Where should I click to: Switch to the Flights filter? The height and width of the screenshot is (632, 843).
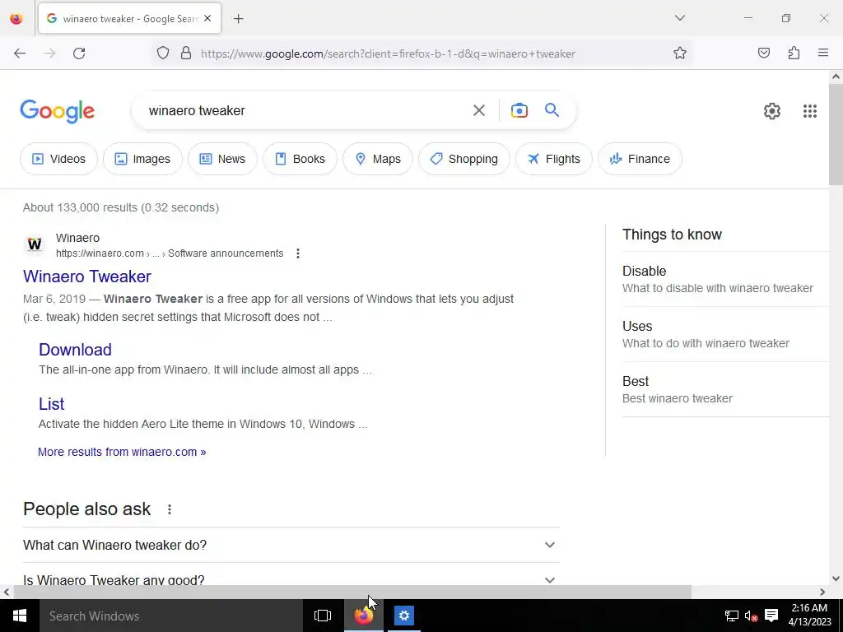click(x=554, y=159)
